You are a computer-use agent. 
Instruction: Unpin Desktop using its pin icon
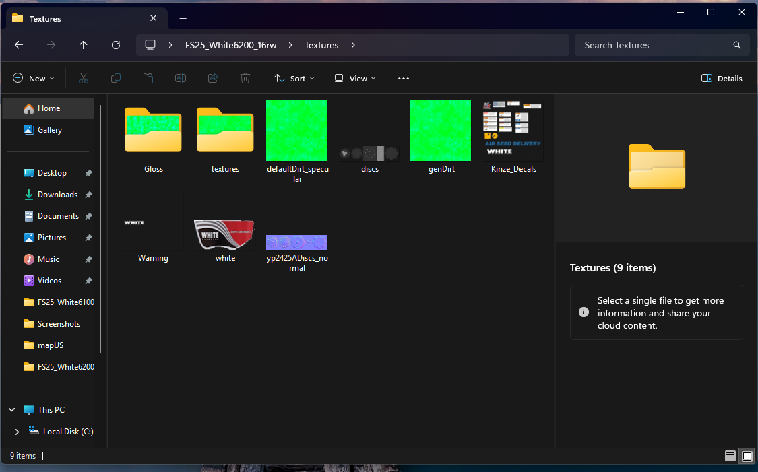[88, 173]
